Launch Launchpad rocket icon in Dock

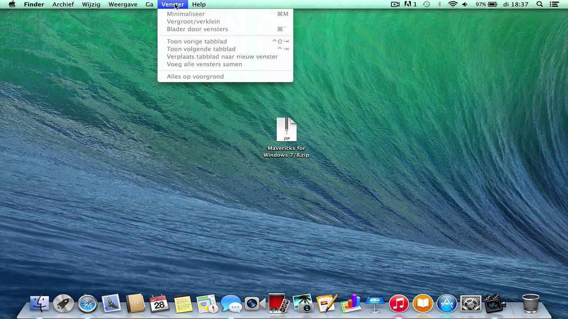pos(63,303)
